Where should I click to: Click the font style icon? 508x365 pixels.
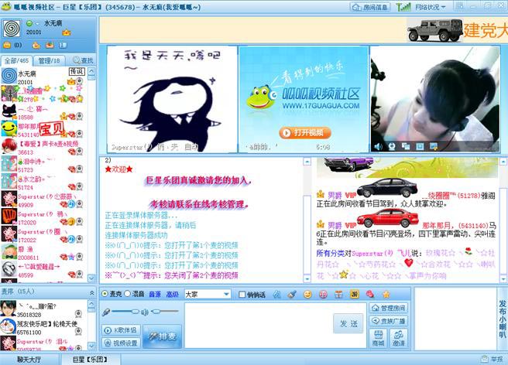coord(276,294)
